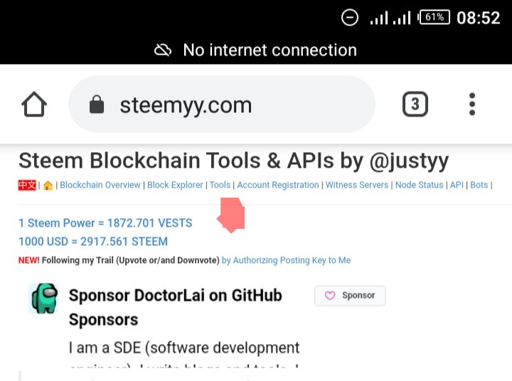Open the browser three-dot menu
Viewport: 512px width, 381px height.
coord(472,104)
